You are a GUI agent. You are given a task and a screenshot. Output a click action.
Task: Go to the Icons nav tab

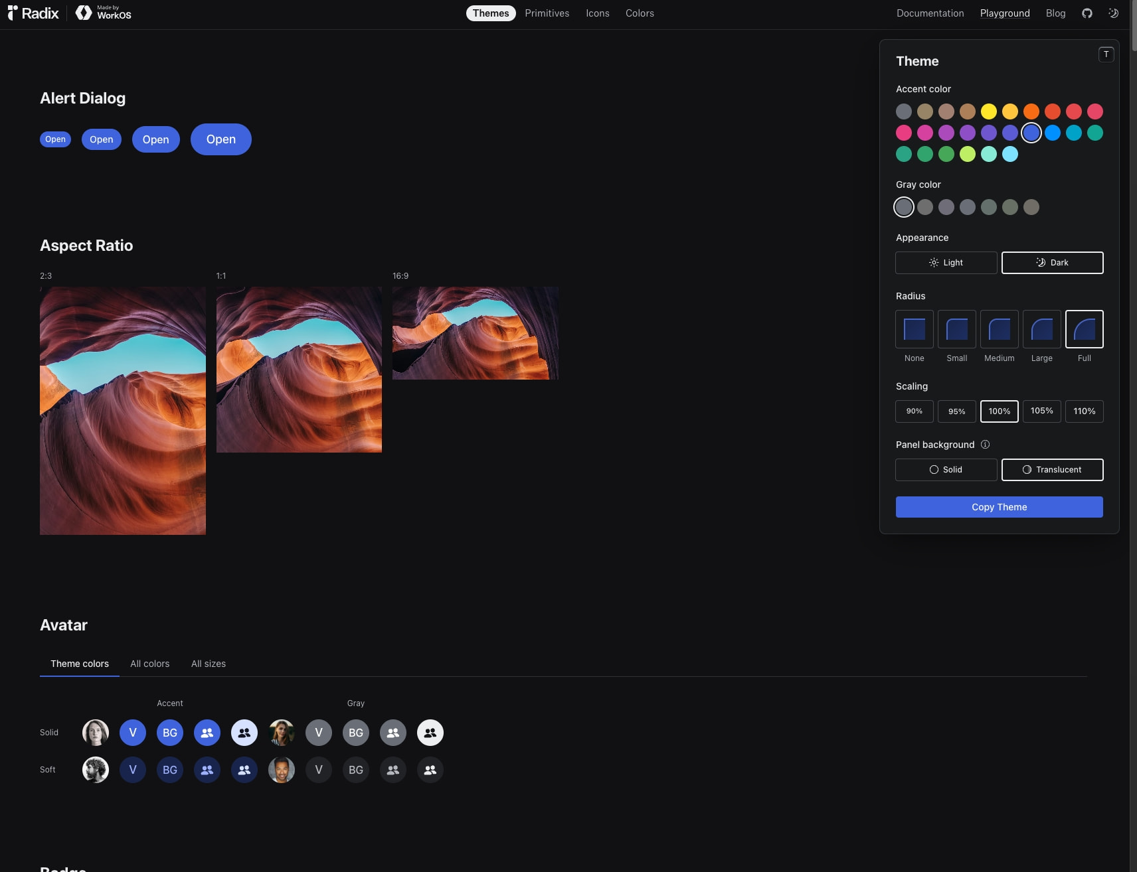598,13
